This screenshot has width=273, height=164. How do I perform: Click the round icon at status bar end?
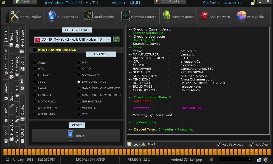(266, 160)
